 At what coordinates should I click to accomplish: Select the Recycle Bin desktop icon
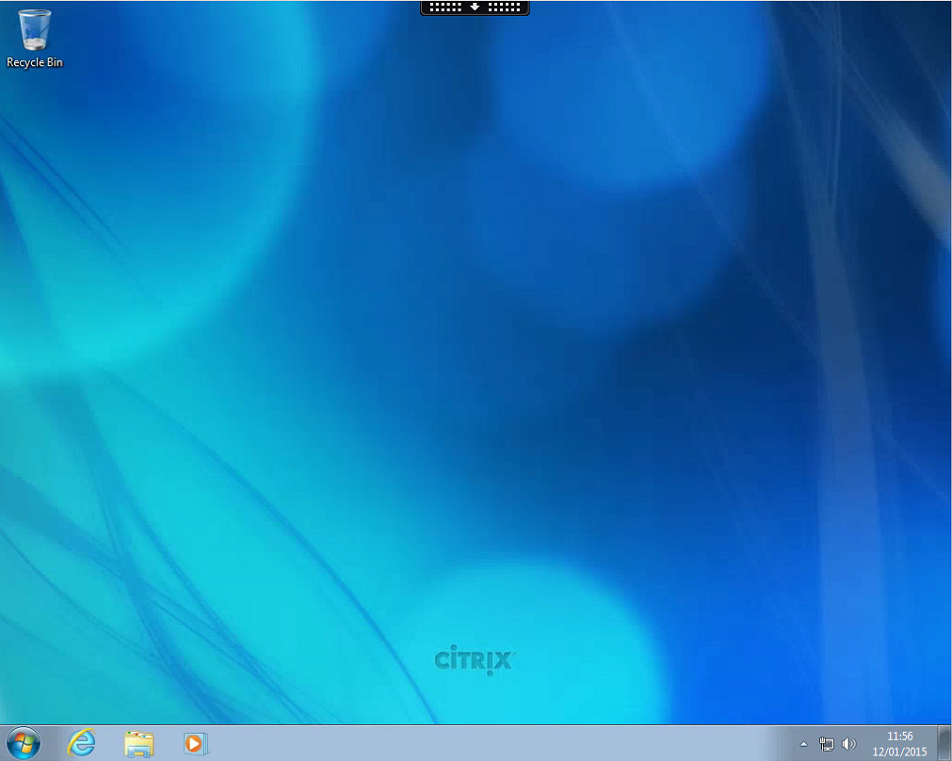(35, 39)
